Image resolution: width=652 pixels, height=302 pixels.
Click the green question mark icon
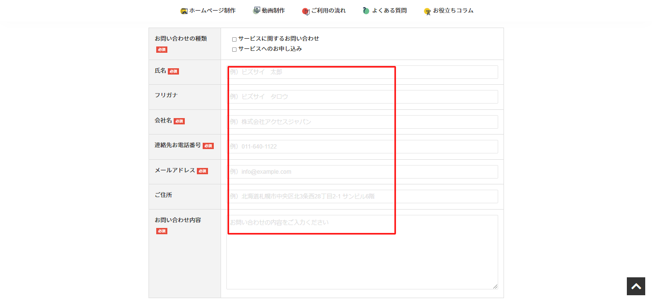pyautogui.click(x=366, y=11)
